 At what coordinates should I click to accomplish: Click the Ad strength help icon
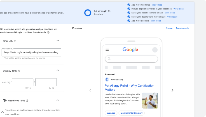(x=109, y=11)
